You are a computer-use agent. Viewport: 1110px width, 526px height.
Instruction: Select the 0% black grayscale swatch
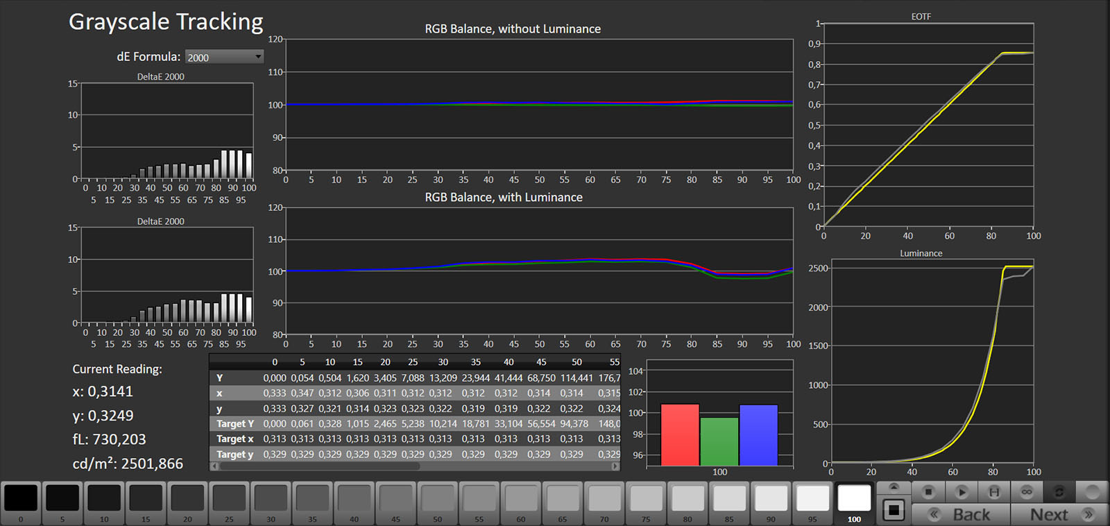click(21, 498)
